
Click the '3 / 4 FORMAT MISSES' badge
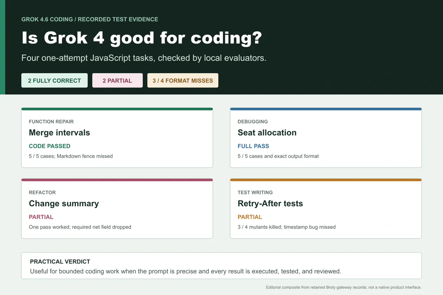click(183, 80)
